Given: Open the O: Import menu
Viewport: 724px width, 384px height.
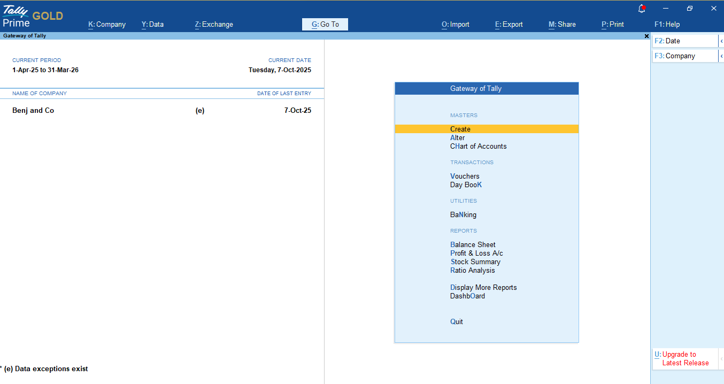Looking at the screenshot, I should [456, 24].
